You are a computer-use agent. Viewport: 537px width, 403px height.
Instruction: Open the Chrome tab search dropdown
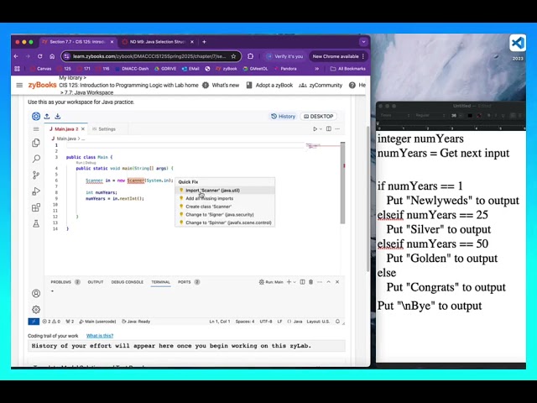(363, 42)
